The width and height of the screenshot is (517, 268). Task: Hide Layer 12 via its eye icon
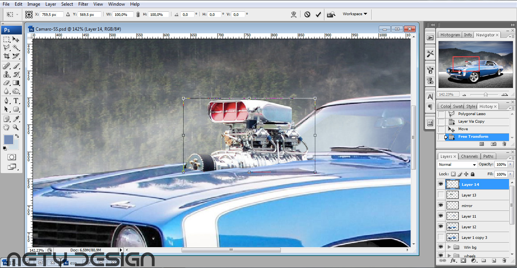click(441, 226)
